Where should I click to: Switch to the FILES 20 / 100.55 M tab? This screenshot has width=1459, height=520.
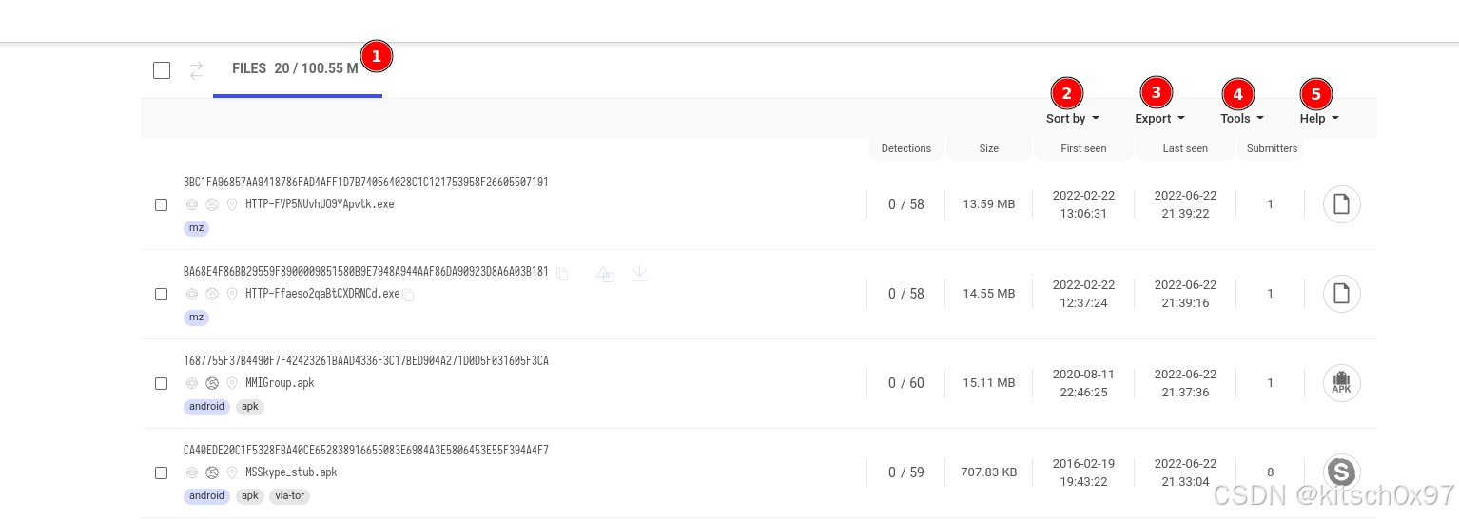pyautogui.click(x=296, y=68)
